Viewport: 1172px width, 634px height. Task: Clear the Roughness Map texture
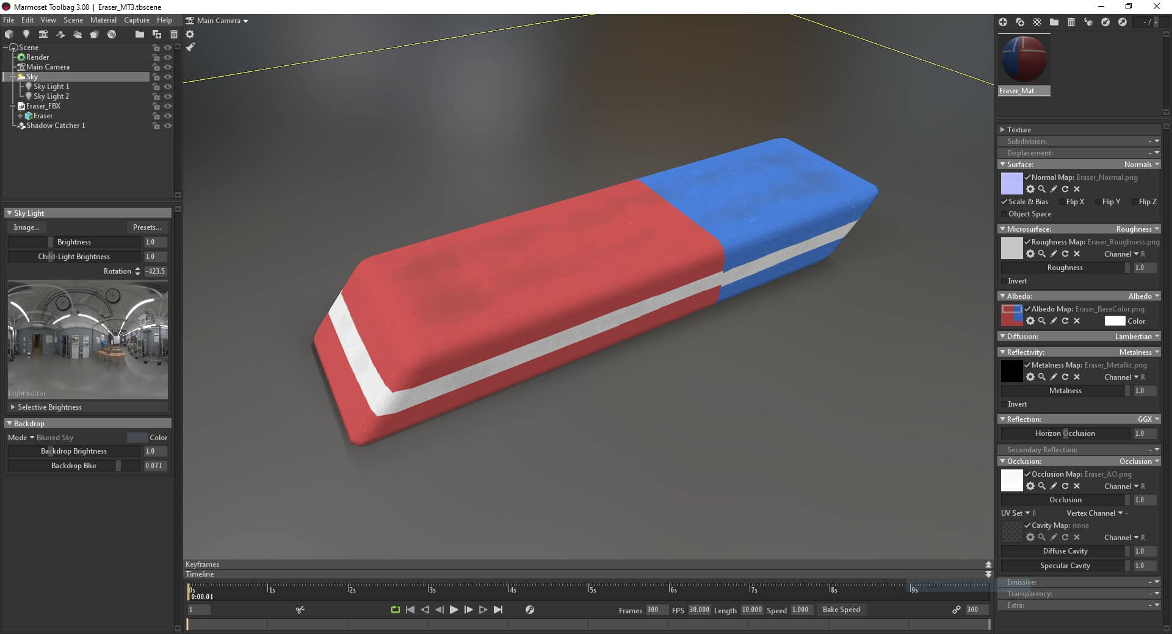[x=1077, y=254]
